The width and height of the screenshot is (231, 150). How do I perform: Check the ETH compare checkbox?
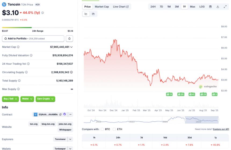115,129
